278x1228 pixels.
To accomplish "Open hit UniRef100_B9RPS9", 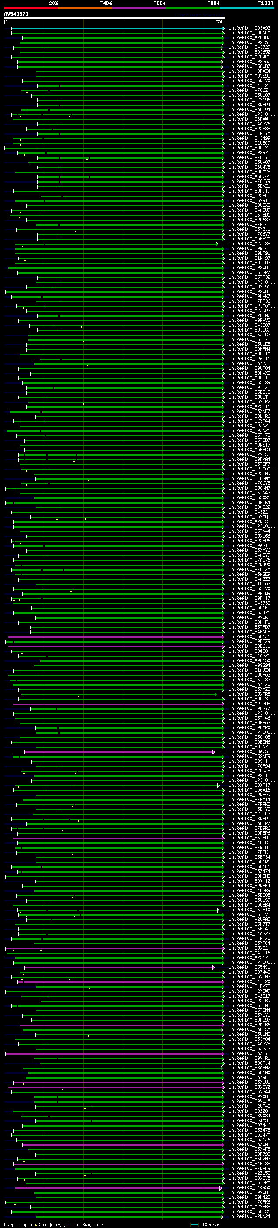I will tap(249, 699).
